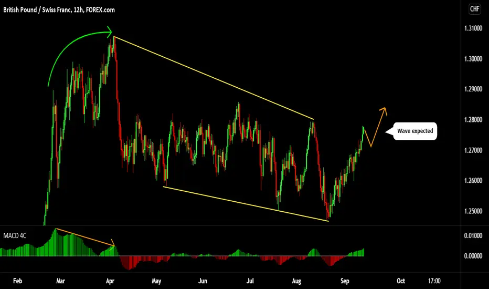Click the May label on time axis
Viewport: 489px width, 289px height.
(156, 281)
